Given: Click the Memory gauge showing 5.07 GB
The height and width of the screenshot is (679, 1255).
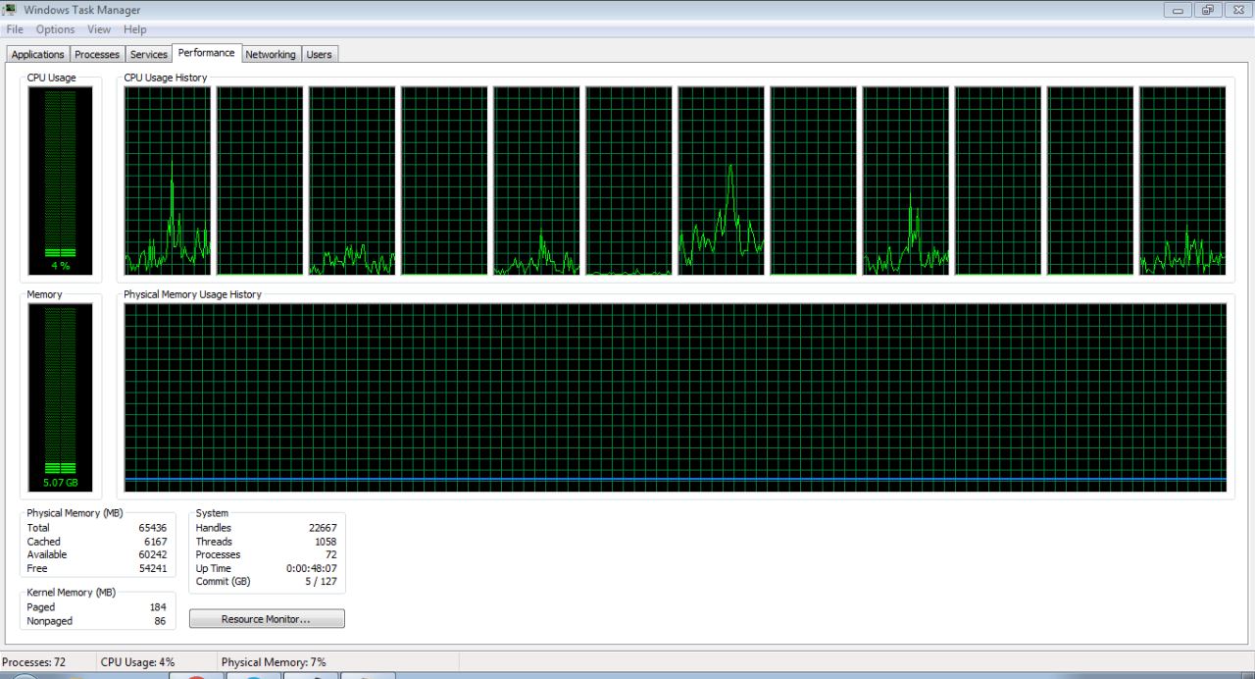Looking at the screenshot, I should click(60, 397).
